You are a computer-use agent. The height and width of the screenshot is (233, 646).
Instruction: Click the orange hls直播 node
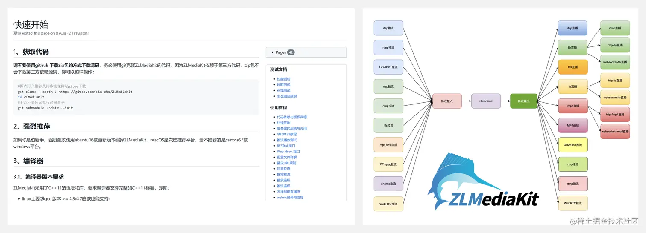pyautogui.click(x=573, y=67)
